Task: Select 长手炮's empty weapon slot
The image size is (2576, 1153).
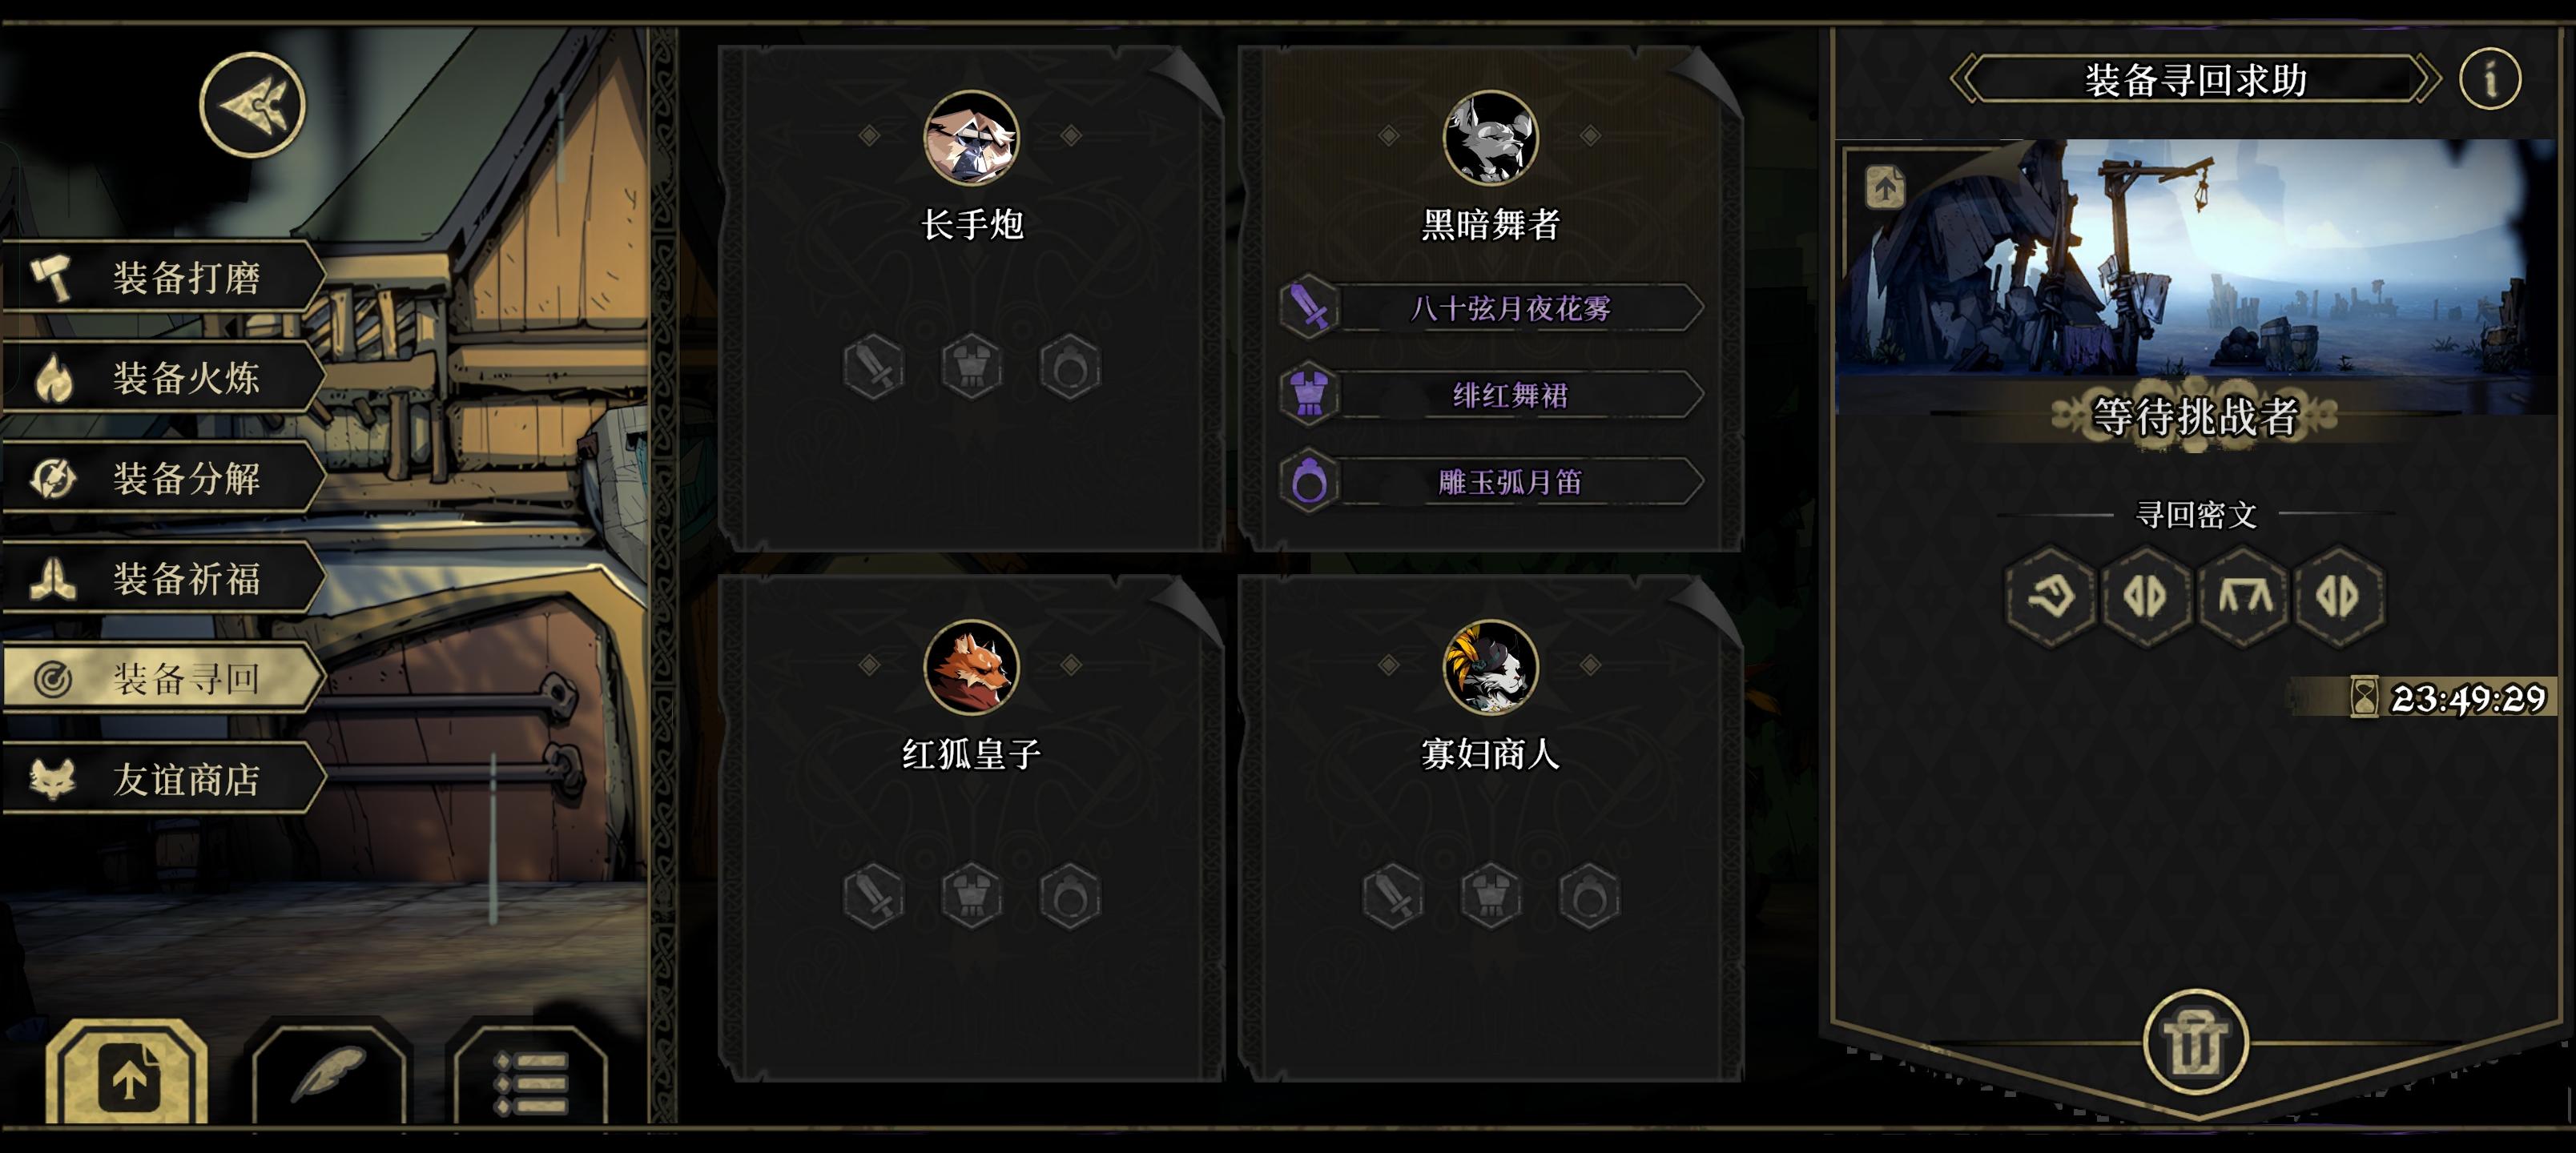Action: (x=874, y=367)
